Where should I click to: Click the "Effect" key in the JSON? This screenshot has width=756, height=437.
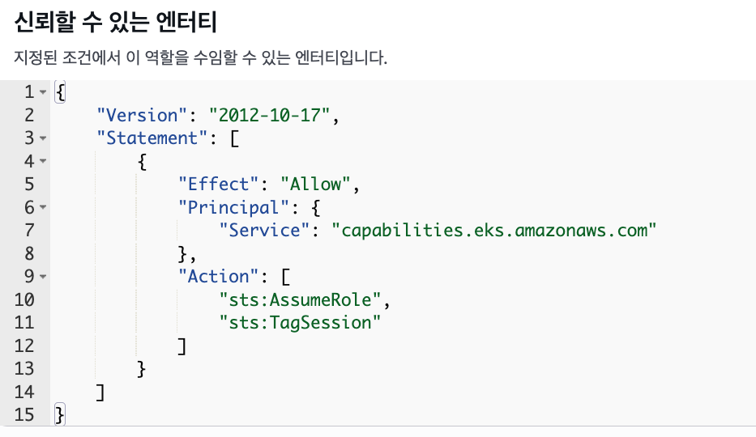point(219,185)
